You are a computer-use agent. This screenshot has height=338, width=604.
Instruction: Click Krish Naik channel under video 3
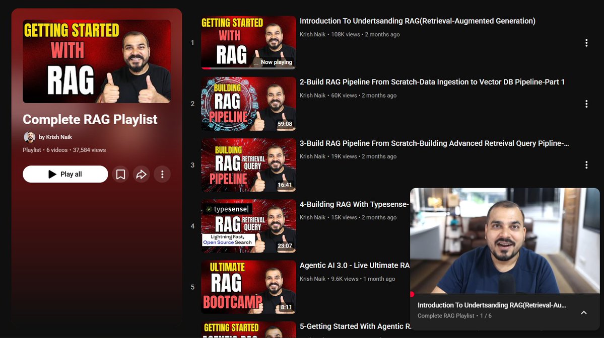click(312, 156)
